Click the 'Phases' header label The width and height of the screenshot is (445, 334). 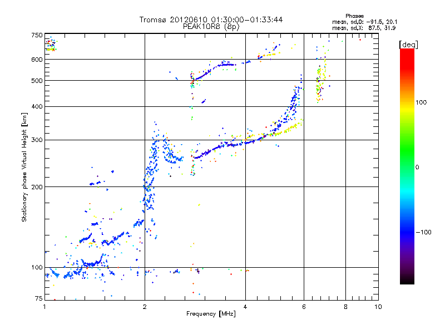[354, 16]
